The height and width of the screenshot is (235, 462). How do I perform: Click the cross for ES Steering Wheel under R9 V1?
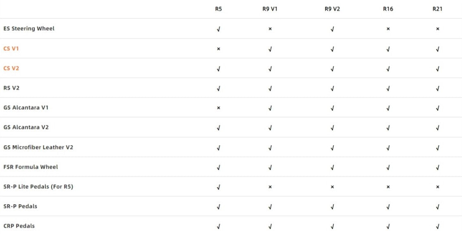270,29
